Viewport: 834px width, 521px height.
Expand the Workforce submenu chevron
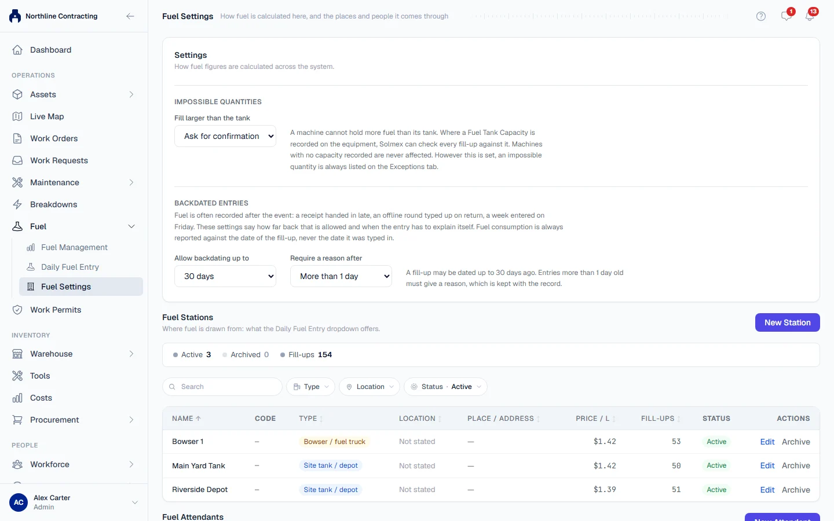pos(131,464)
